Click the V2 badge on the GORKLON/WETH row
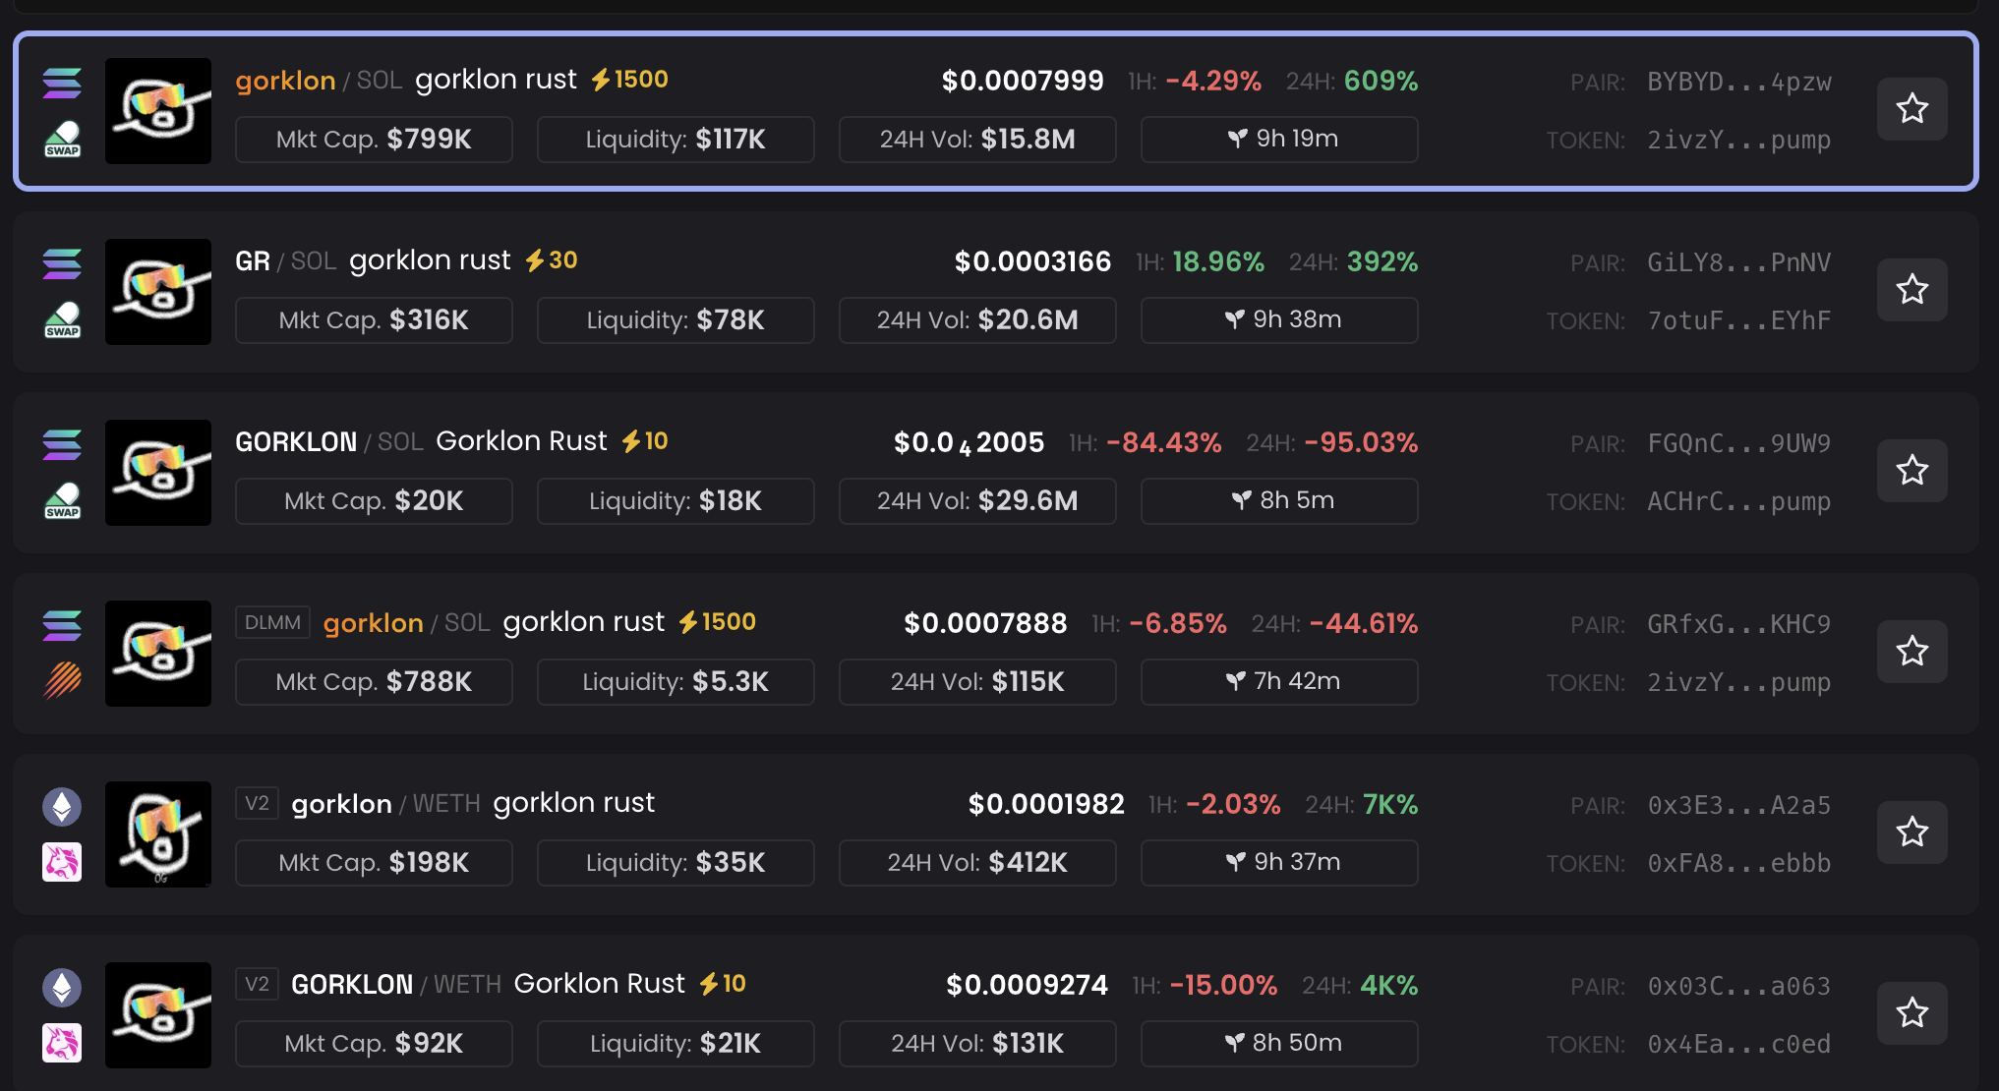Image resolution: width=1999 pixels, height=1091 pixels. tap(257, 984)
